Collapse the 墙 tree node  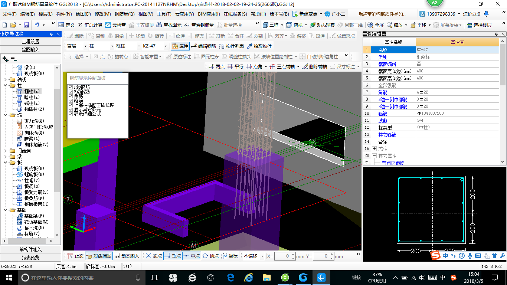coord(5,115)
